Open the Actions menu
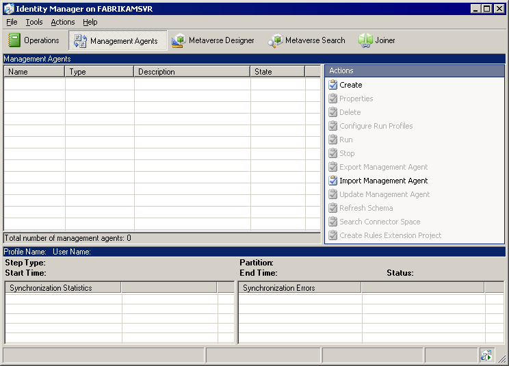Screen dimensions: 509x366 (63, 22)
